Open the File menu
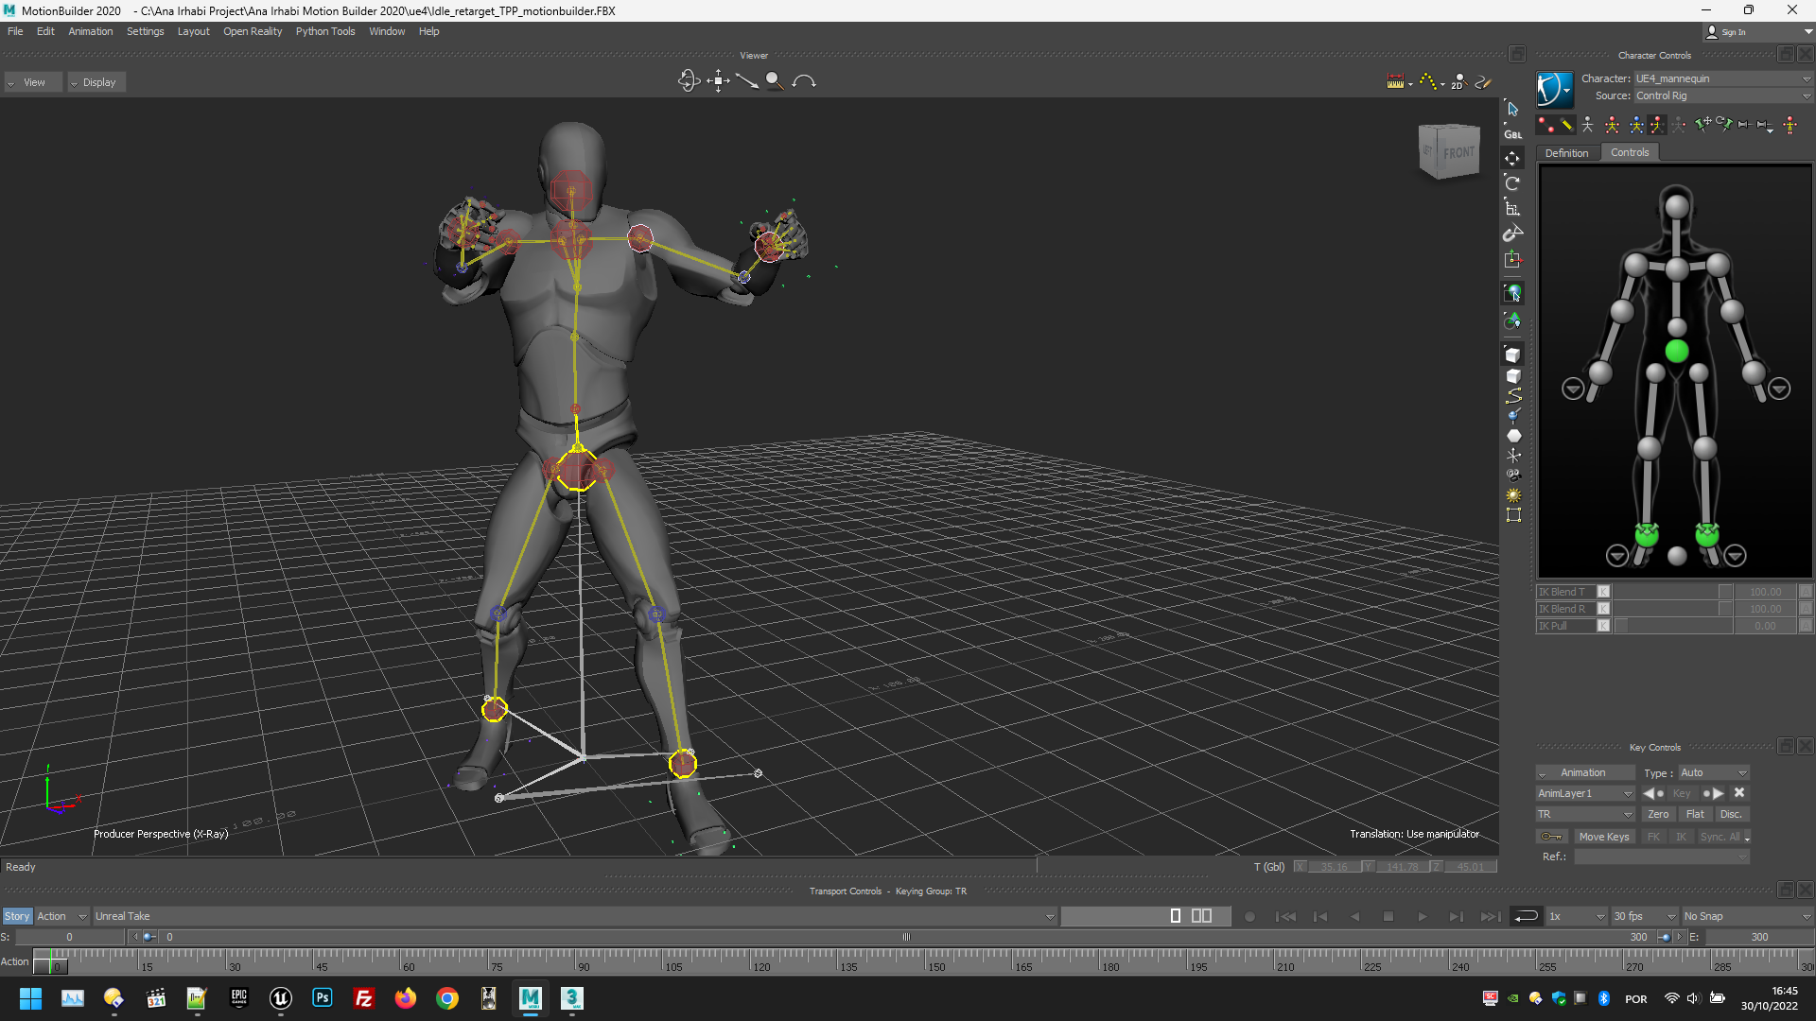 15,31
